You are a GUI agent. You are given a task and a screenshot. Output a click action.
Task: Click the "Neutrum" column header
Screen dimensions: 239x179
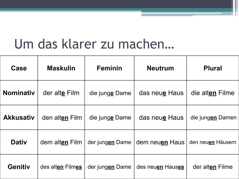(160, 68)
